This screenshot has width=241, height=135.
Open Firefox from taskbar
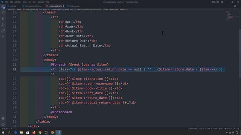pyautogui.click(x=34, y=132)
